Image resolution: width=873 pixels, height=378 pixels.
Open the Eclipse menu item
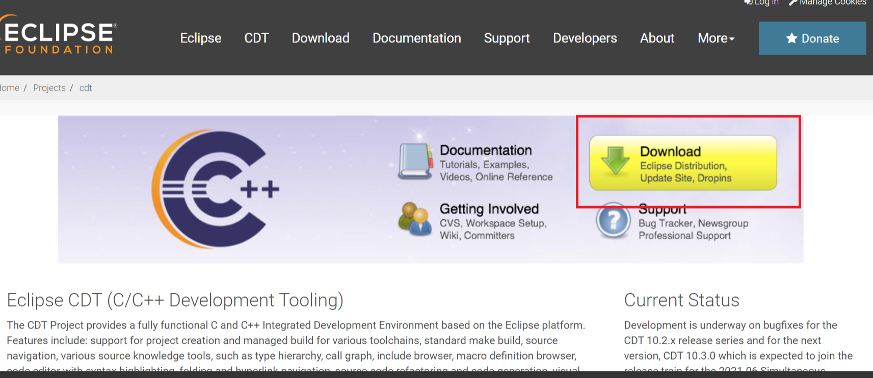(201, 38)
